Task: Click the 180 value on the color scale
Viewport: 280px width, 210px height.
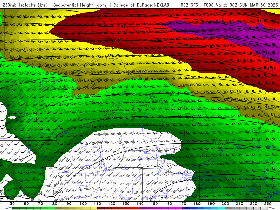Action: point(197,204)
